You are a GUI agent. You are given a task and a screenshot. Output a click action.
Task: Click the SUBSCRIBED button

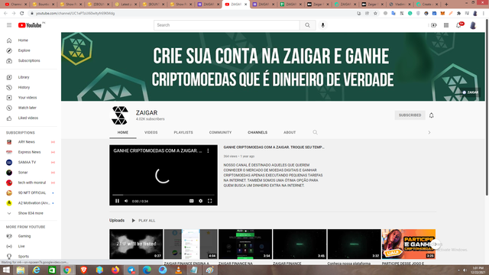410,115
